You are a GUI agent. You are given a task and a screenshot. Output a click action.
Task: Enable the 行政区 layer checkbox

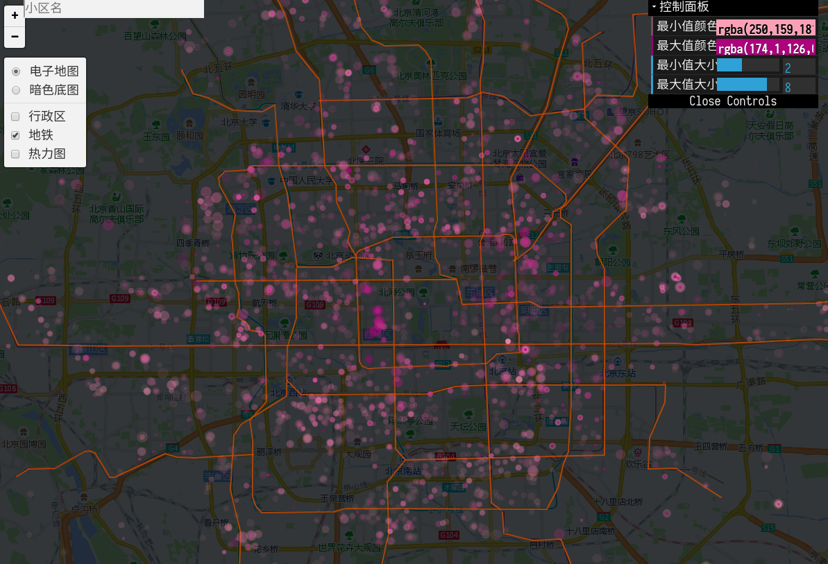click(15, 116)
